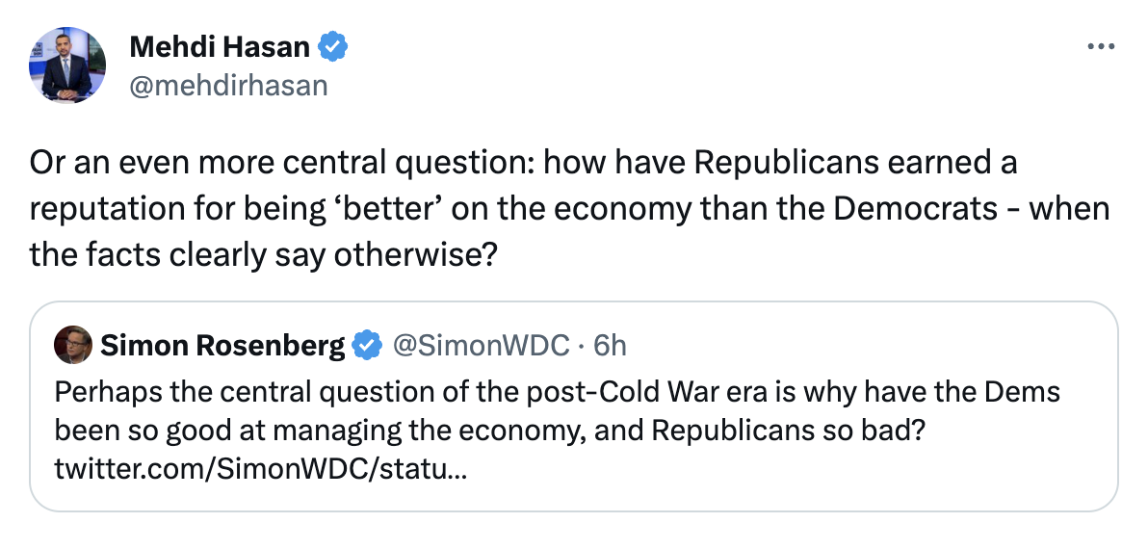The width and height of the screenshot is (1148, 549).
Task: Open Simon Rosenberg's name in quoted tweet
Action: (222, 345)
